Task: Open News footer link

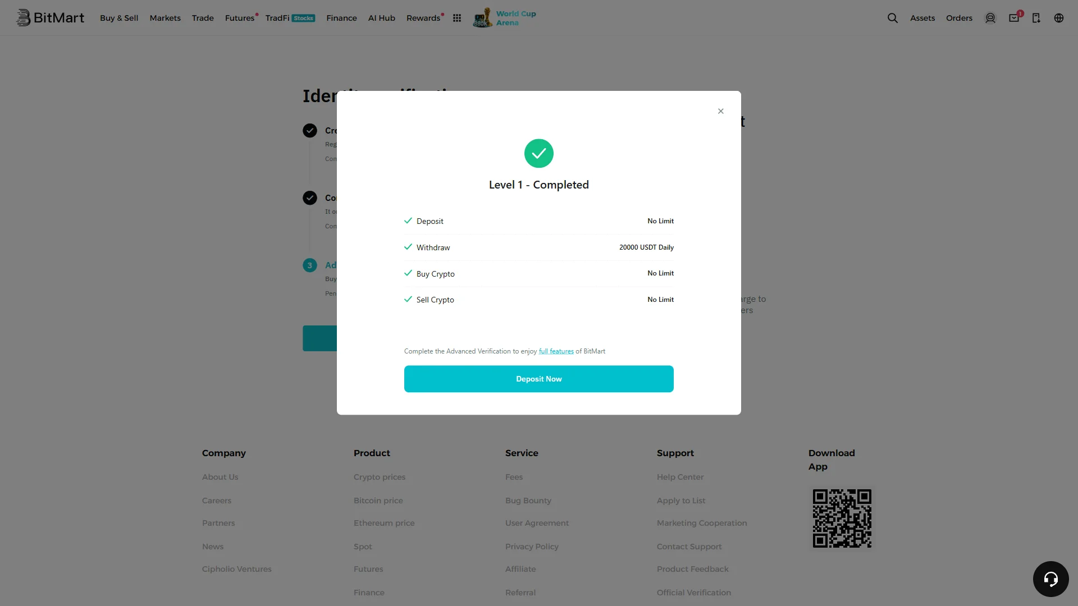Action: (x=213, y=547)
